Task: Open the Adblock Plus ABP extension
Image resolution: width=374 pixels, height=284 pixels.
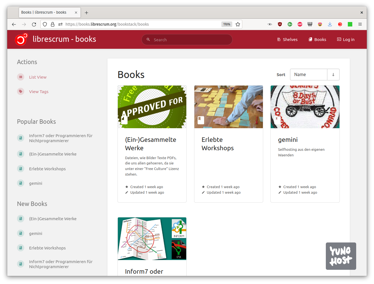Action: pyautogui.click(x=300, y=24)
